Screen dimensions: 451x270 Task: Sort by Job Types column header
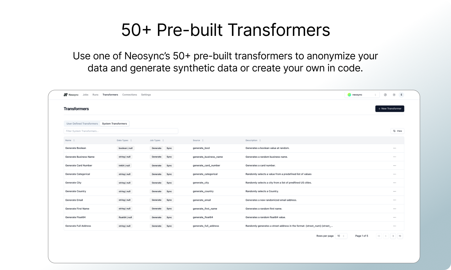click(157, 140)
